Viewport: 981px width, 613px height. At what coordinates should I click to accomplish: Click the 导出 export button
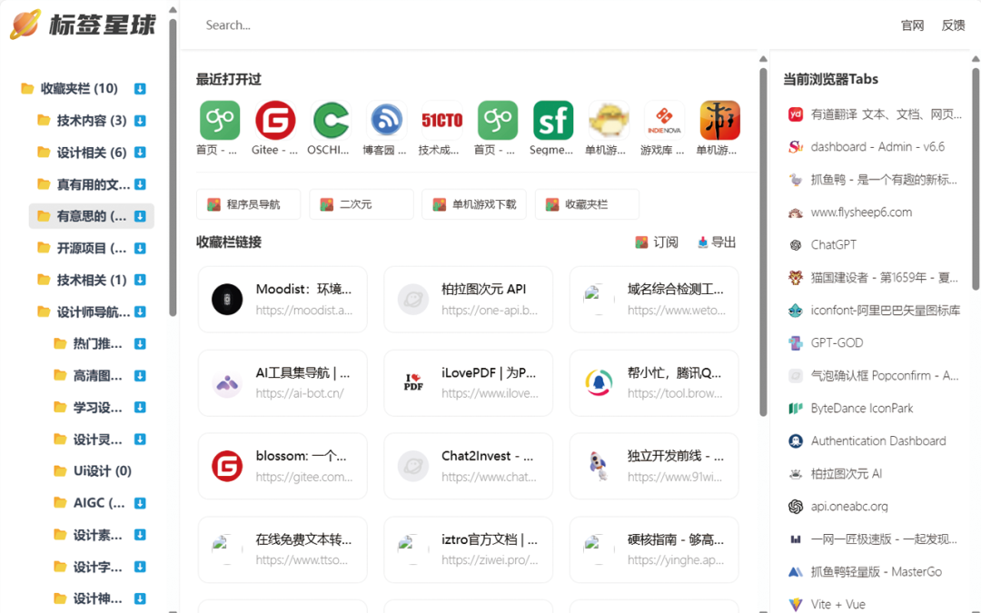point(715,242)
